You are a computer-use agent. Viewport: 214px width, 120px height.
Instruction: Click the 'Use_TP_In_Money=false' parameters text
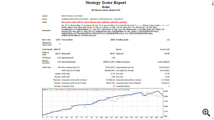71,25
